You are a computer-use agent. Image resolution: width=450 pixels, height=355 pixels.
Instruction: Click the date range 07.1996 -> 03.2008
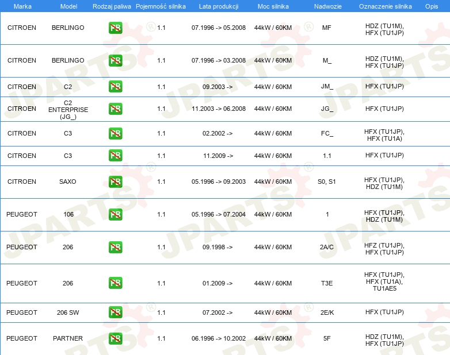pos(219,60)
